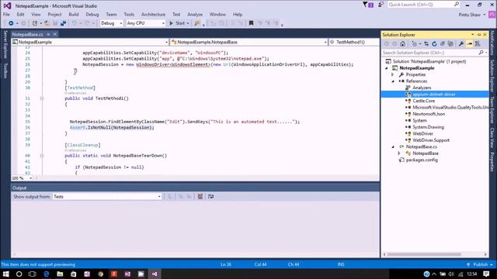Collapse the References node
Image resolution: width=497 pixels, height=279 pixels.
393,81
